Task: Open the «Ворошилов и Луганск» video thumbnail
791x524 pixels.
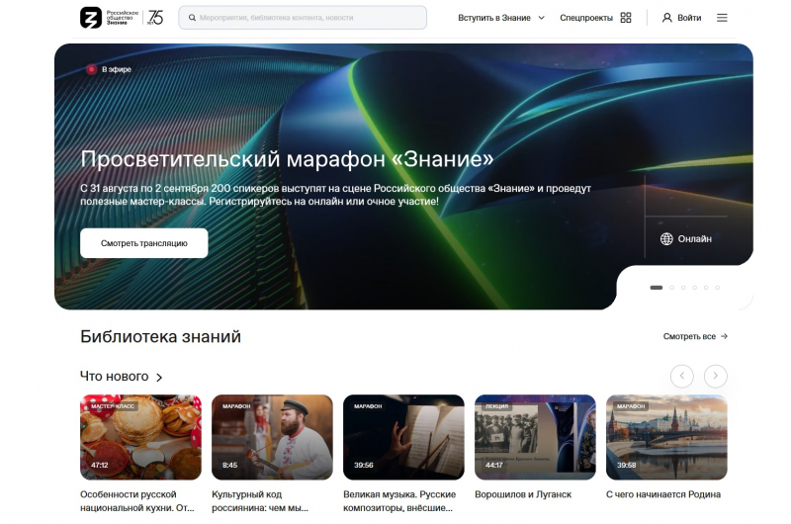Action: [535, 437]
